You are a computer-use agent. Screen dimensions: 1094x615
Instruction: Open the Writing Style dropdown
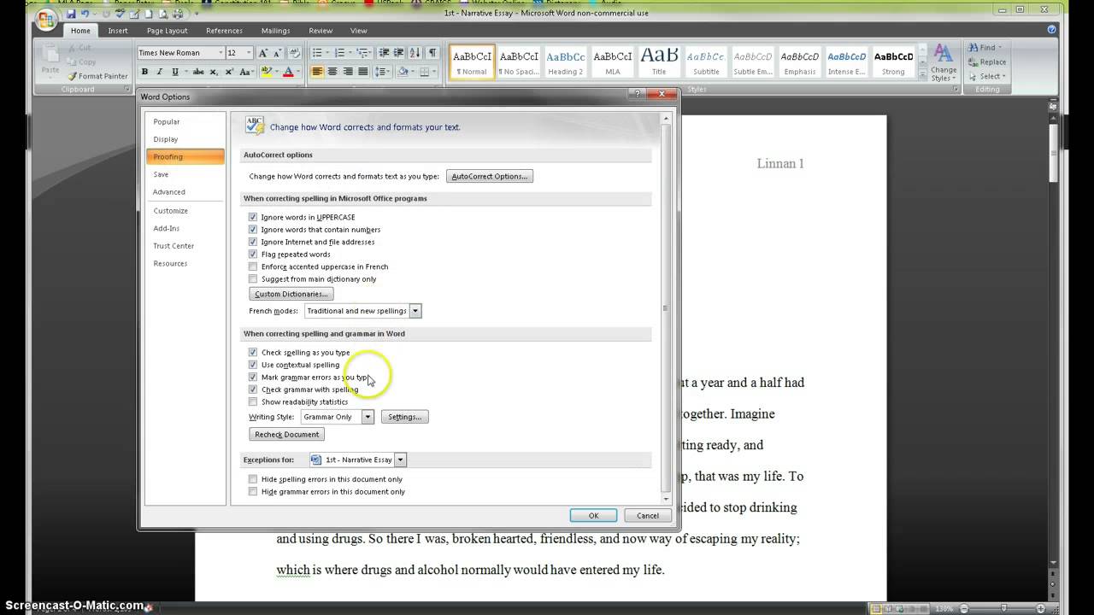368,417
